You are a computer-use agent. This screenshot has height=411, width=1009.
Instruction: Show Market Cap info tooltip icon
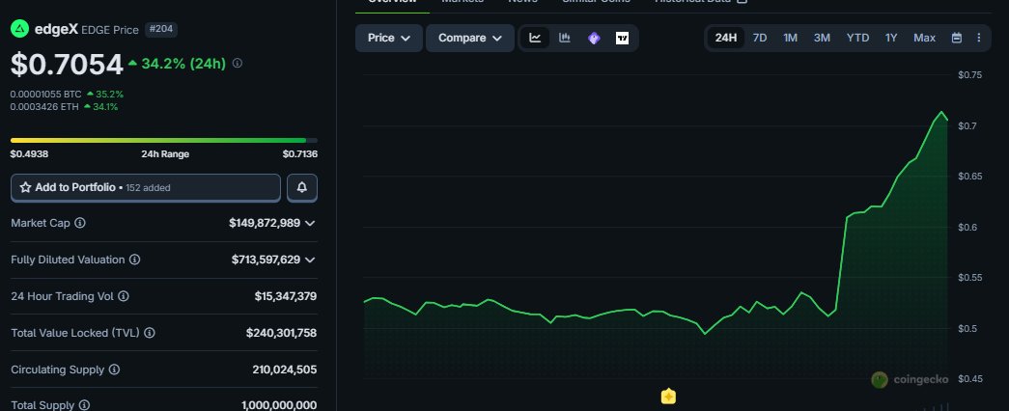pyautogui.click(x=80, y=223)
